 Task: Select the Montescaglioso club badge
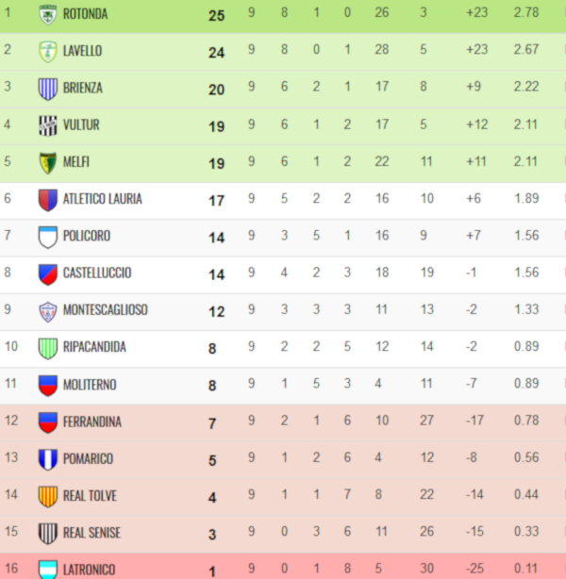[x=48, y=311]
